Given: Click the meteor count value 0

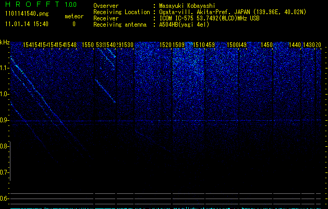Looking at the screenshot, I should point(74,24).
